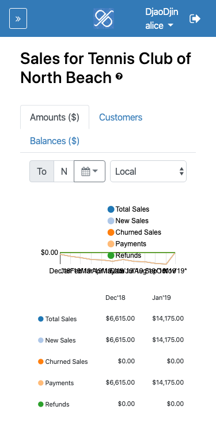
Task: Open the DjaoDjin logo home link
Action: pyautogui.click(x=104, y=18)
